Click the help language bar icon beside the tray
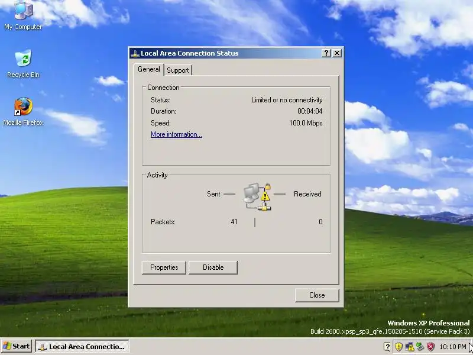 [387, 347]
